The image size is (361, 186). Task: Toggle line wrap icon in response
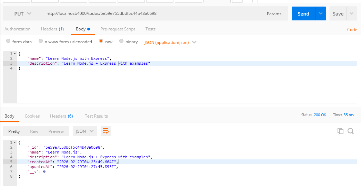coord(106,131)
